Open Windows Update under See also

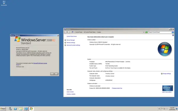(71, 94)
